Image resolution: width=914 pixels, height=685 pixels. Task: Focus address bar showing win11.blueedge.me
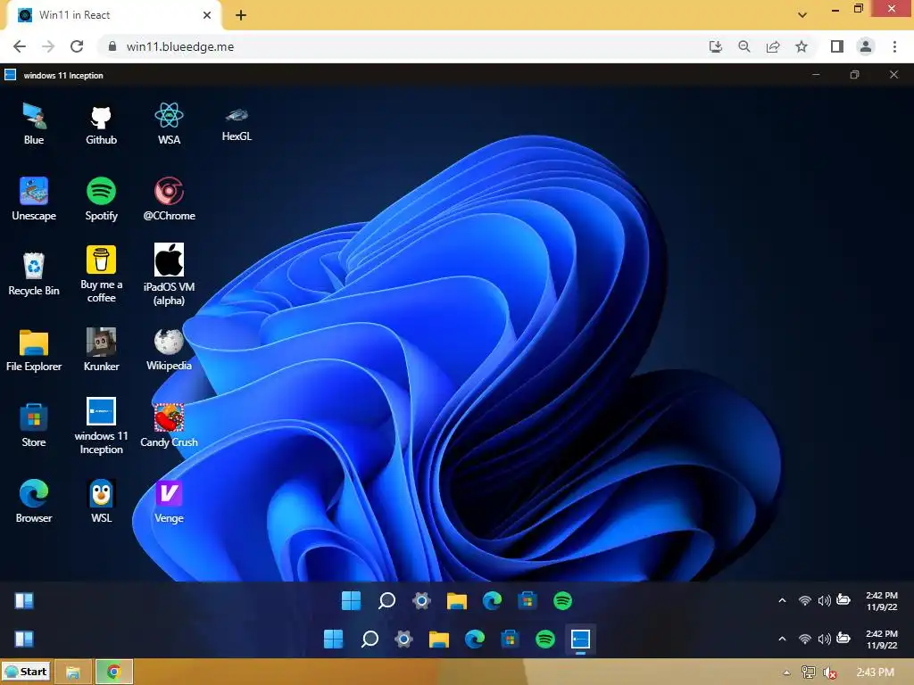[x=403, y=46]
